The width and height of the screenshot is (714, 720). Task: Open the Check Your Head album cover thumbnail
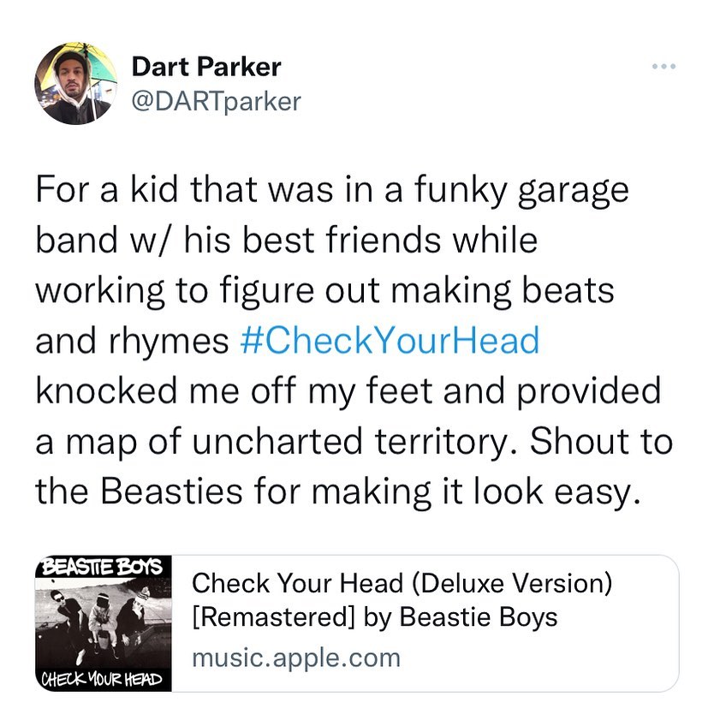(x=104, y=623)
